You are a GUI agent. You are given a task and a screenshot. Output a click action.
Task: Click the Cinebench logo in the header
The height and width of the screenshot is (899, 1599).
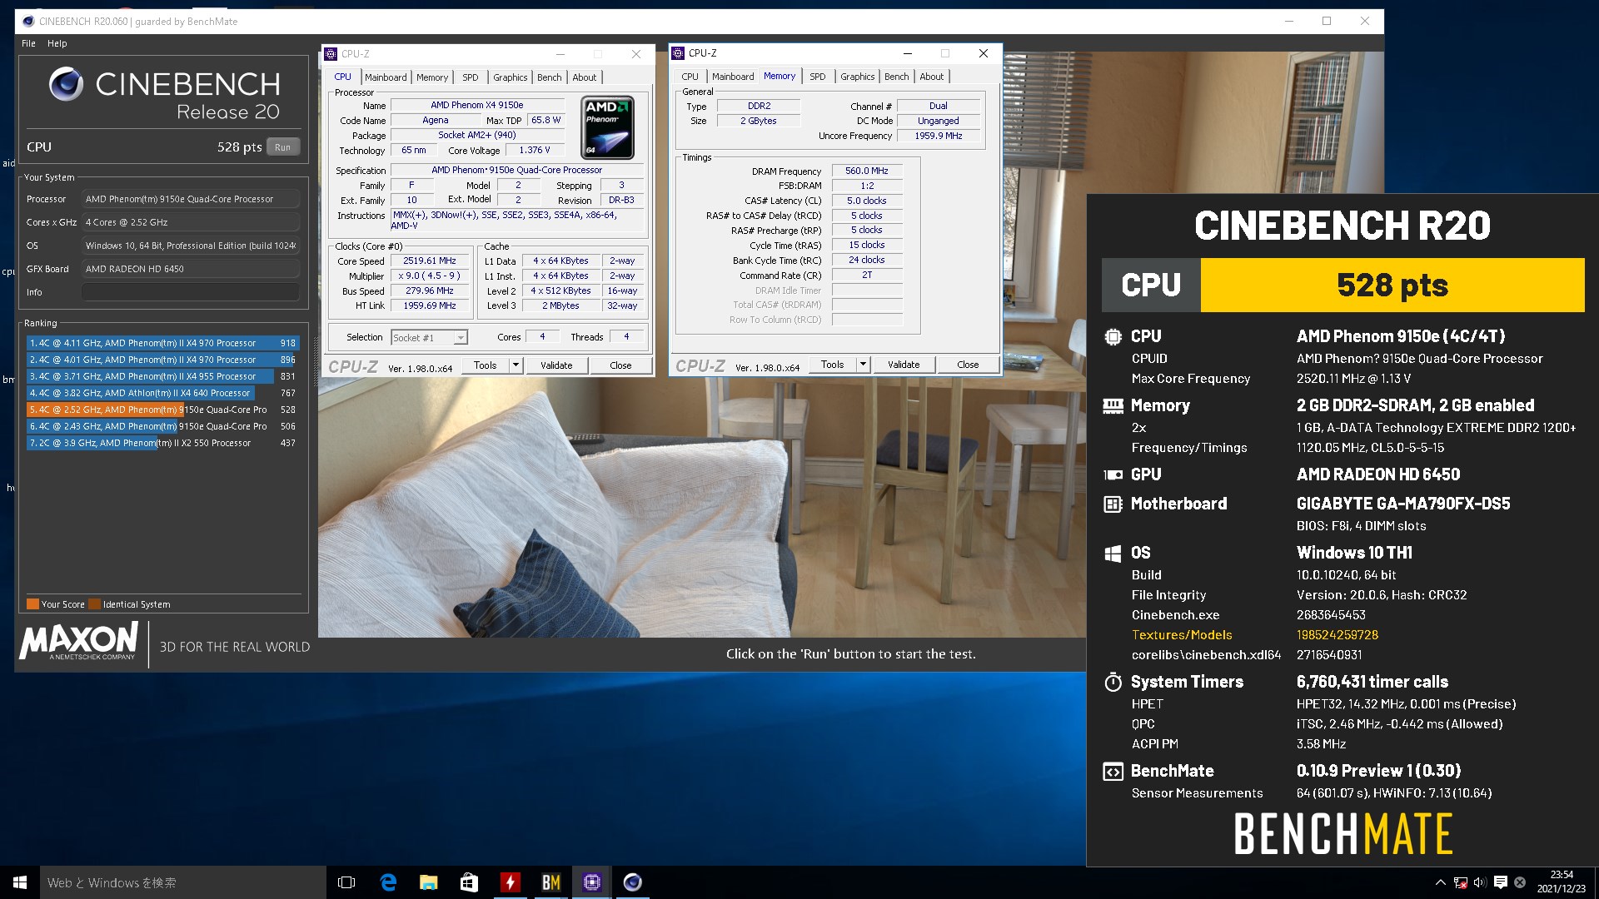click(x=66, y=84)
